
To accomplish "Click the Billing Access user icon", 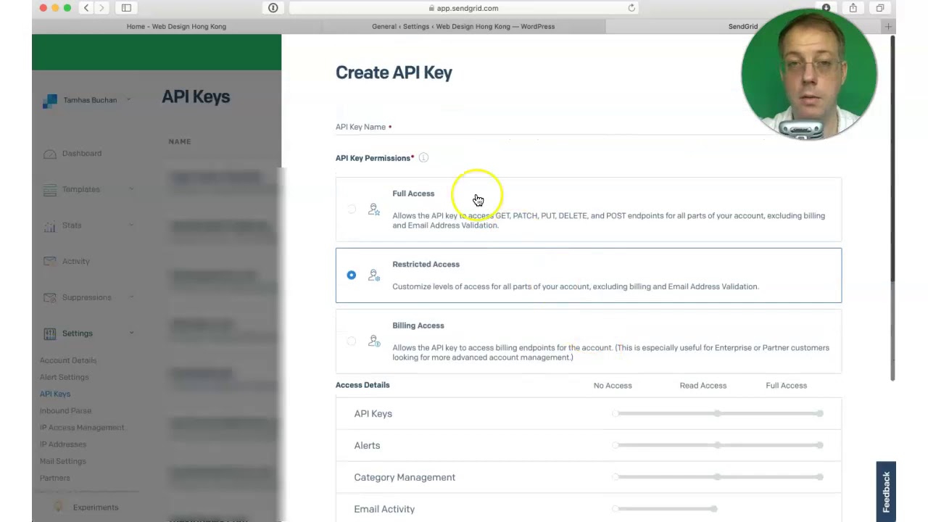I will click(x=374, y=341).
